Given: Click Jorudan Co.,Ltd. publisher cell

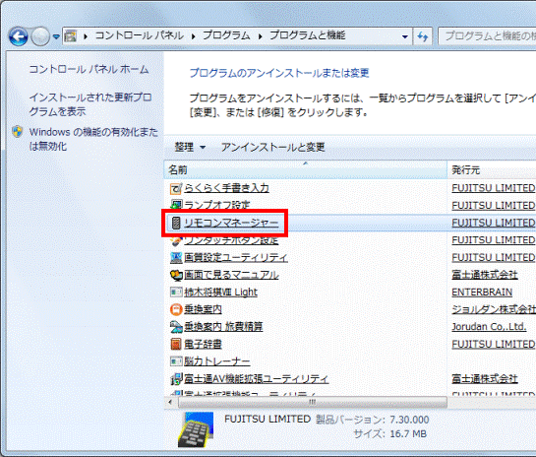Looking at the screenshot, I should tap(489, 327).
